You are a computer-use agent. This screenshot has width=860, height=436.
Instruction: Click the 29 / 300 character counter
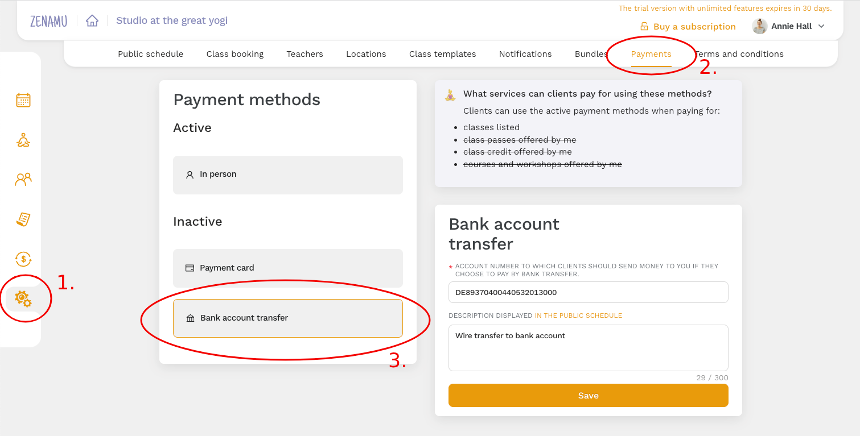[712, 378]
